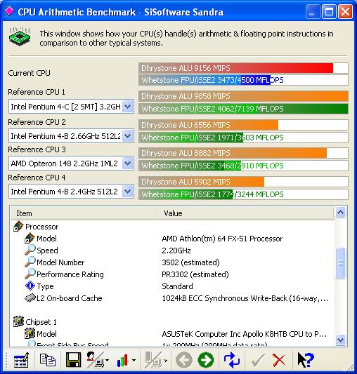Screen dimensions: 357x374
Task: Click the green CPU chip icon
Action: 20,36
